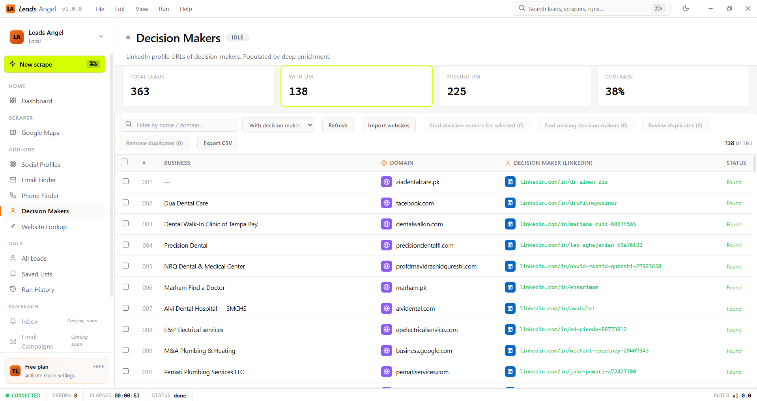Click globe icon next to dentalwalkin.com
This screenshot has width=757, height=401.
coord(387,224)
